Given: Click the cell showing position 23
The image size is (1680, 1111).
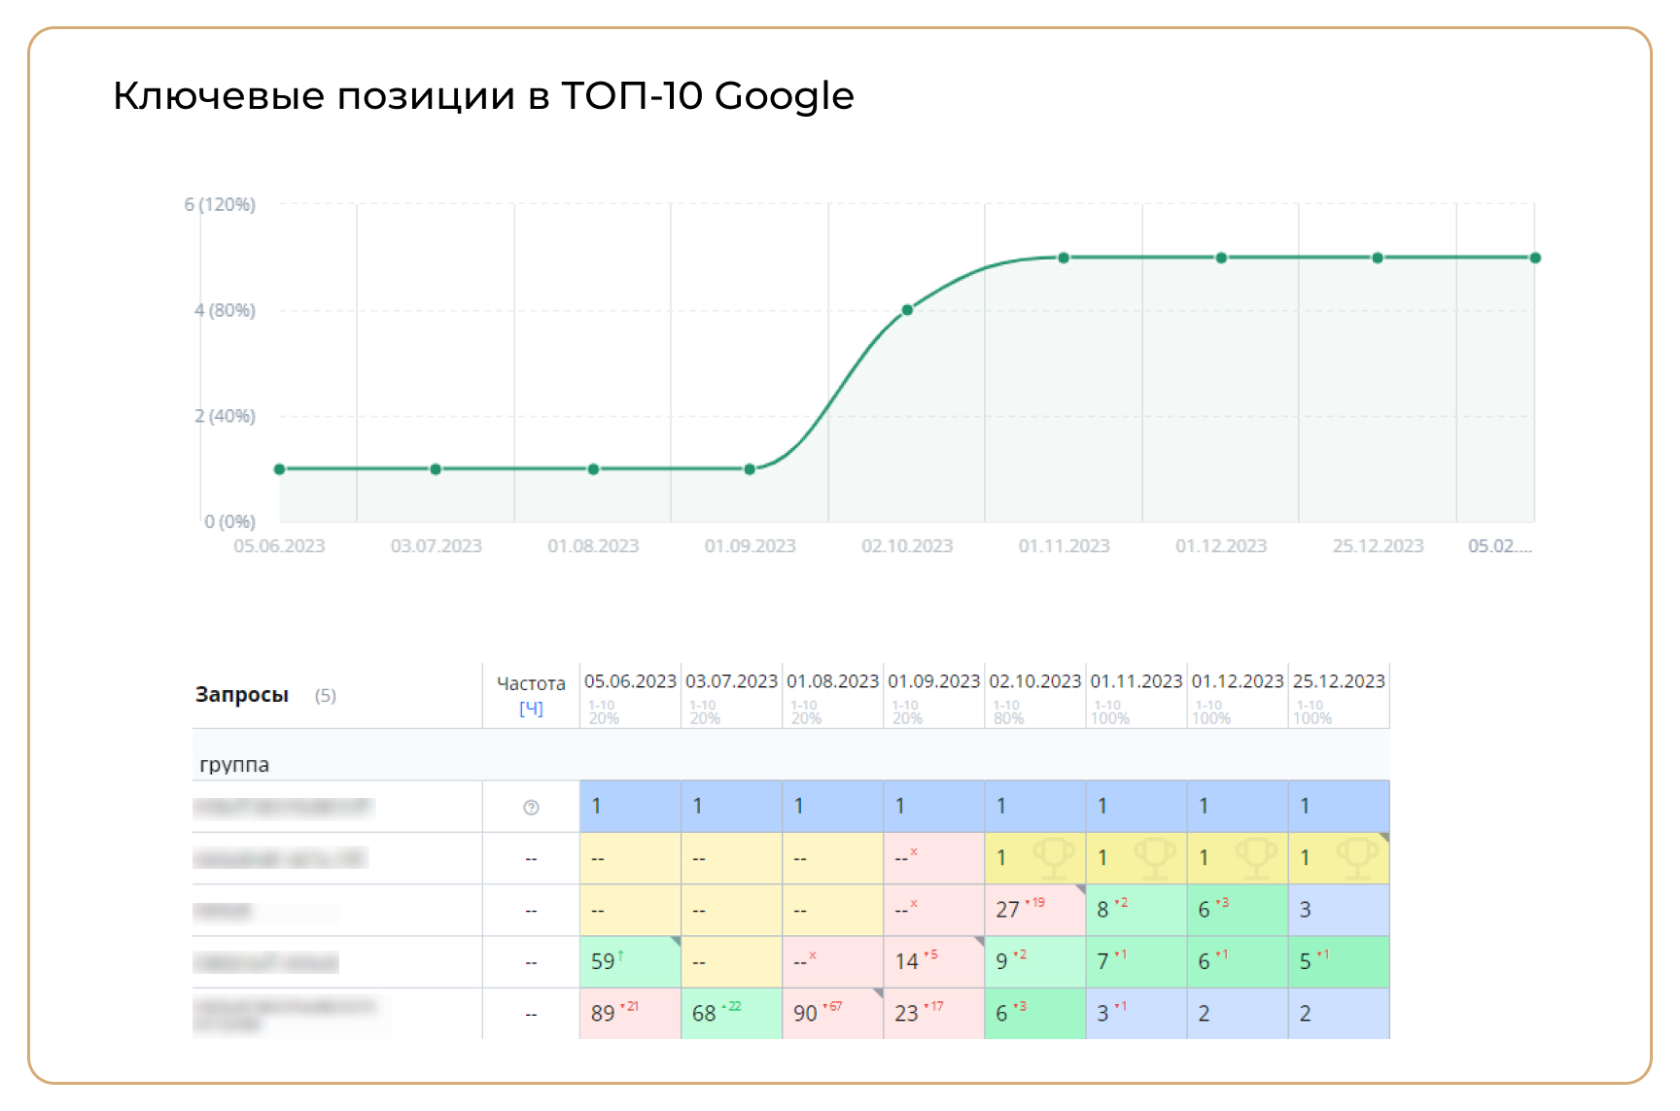Looking at the screenshot, I should pos(933,1013).
